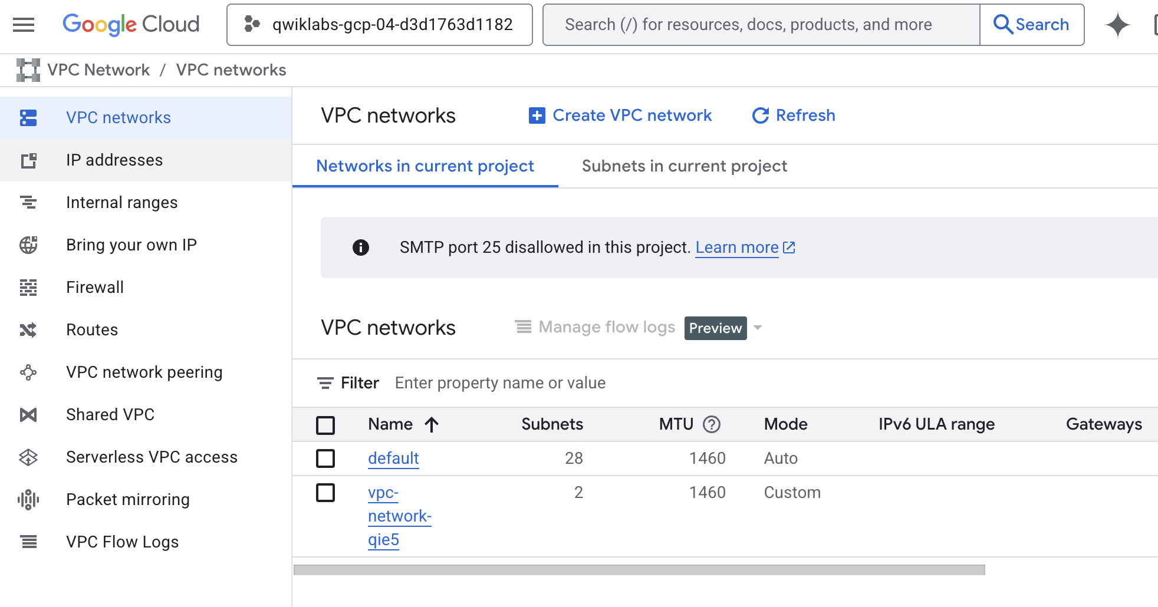Click the Serverless VPC access icon
The height and width of the screenshot is (607, 1158).
click(28, 457)
